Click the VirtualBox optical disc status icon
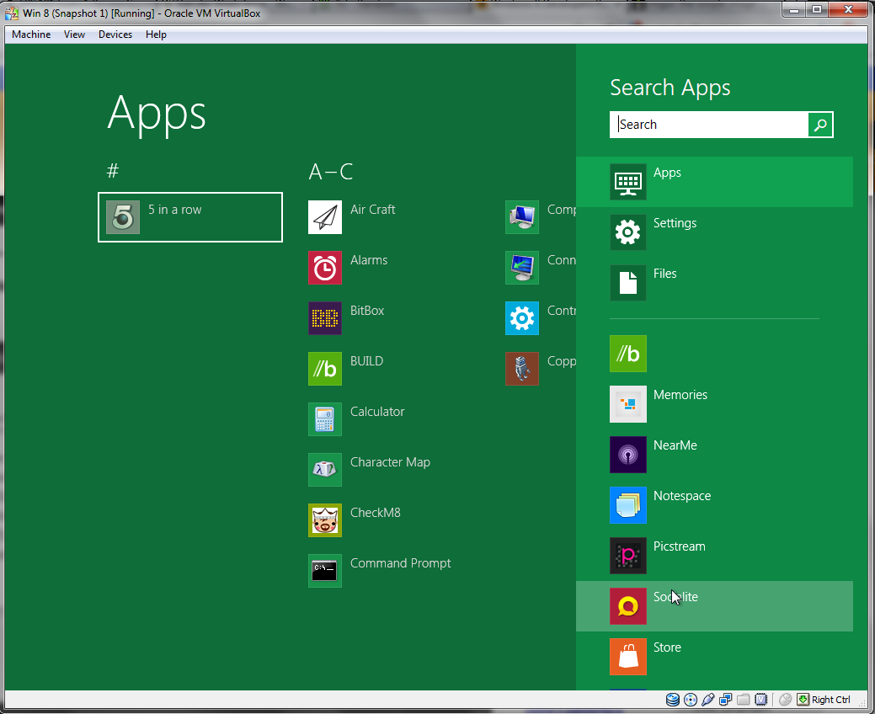 coord(691,700)
